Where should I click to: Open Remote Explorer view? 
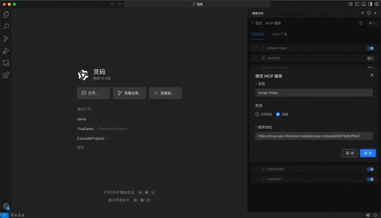click(6, 63)
